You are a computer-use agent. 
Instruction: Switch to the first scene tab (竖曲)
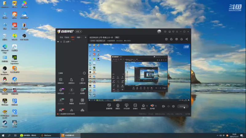pyautogui.click(x=61, y=37)
